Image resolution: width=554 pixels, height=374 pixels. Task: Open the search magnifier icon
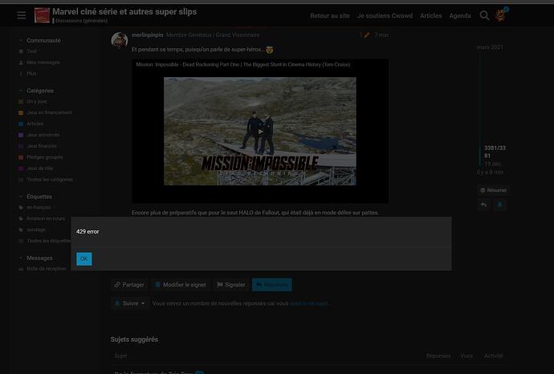tap(484, 15)
